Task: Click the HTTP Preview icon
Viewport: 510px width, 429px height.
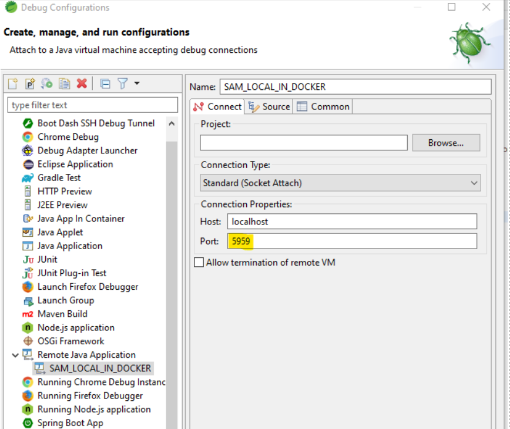Action: (x=28, y=191)
